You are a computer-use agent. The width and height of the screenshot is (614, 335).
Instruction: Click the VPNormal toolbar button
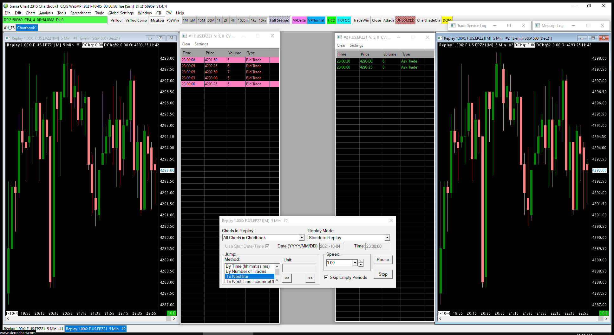coord(316,20)
